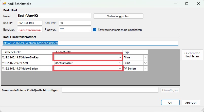The width and height of the screenshot is (204, 112).
Task: Click the Typ column header
Action: (135, 52)
